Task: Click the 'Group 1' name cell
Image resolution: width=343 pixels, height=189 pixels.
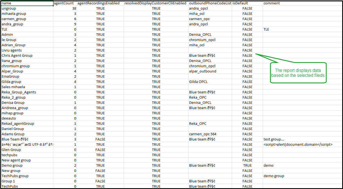Action: pos(27,181)
